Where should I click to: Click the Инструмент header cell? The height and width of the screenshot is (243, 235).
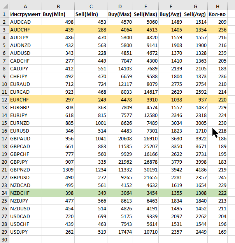pos(25,14)
